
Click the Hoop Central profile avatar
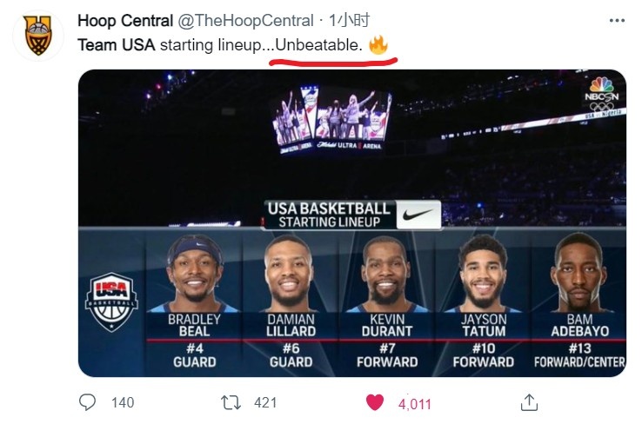38,36
